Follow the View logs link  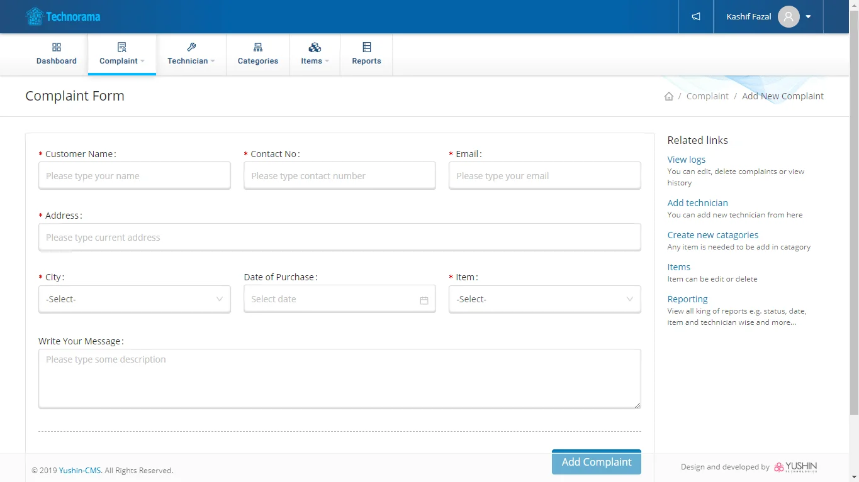pos(686,160)
